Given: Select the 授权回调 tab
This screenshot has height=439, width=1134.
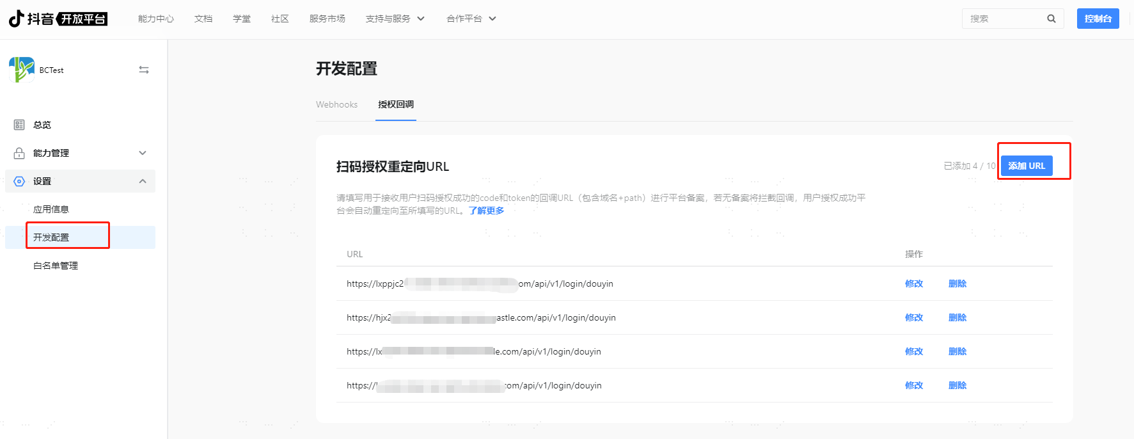Looking at the screenshot, I should (x=396, y=104).
